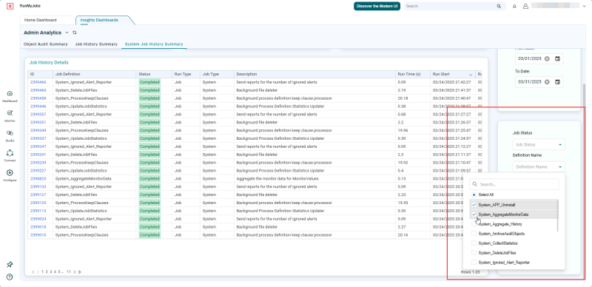Expand the Admin Analytics dashboard chevron
This screenshot has height=287, width=592.
(x=67, y=33)
